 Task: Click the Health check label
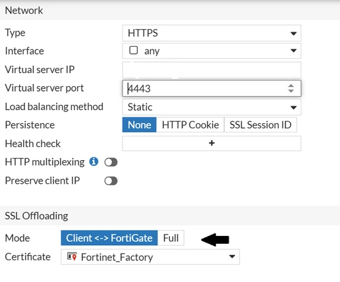33,144
